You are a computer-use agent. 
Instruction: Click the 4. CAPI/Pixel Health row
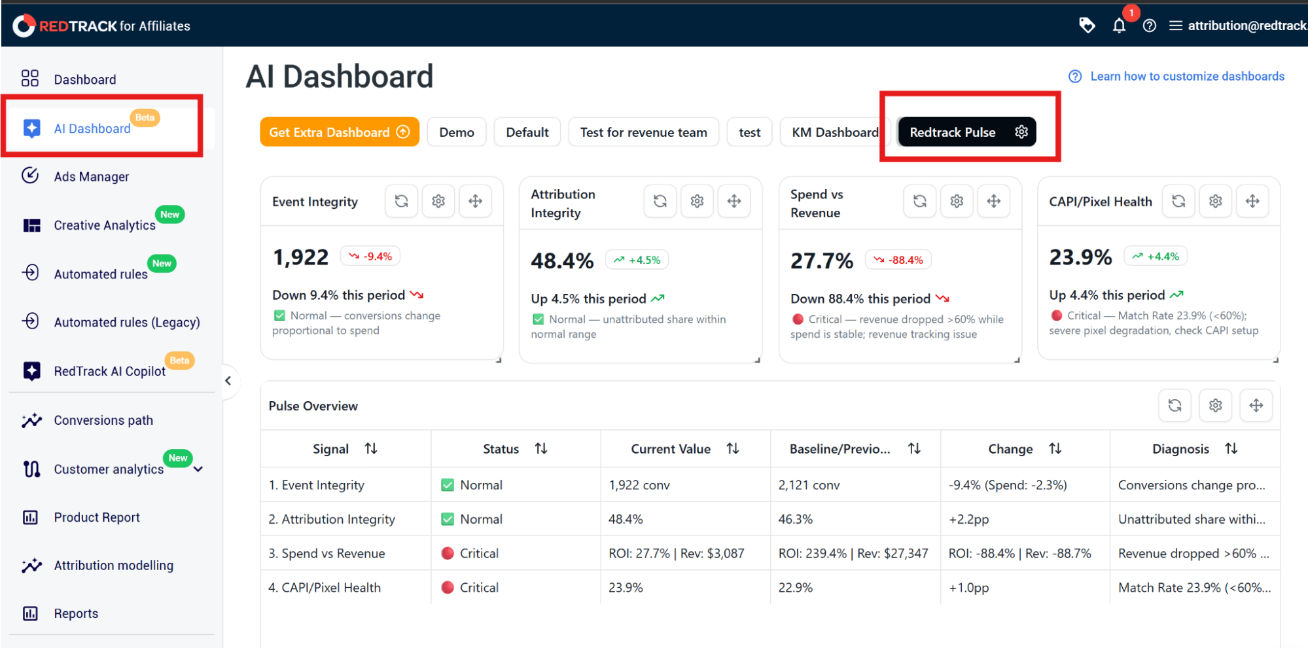click(x=771, y=587)
